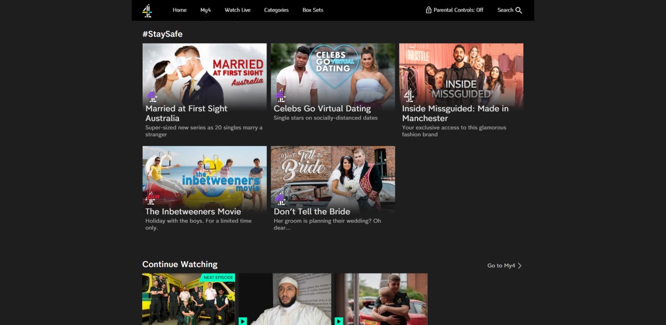The image size is (666, 325).
Task: Click the Go to My4 chevron arrow
Action: pyautogui.click(x=519, y=266)
